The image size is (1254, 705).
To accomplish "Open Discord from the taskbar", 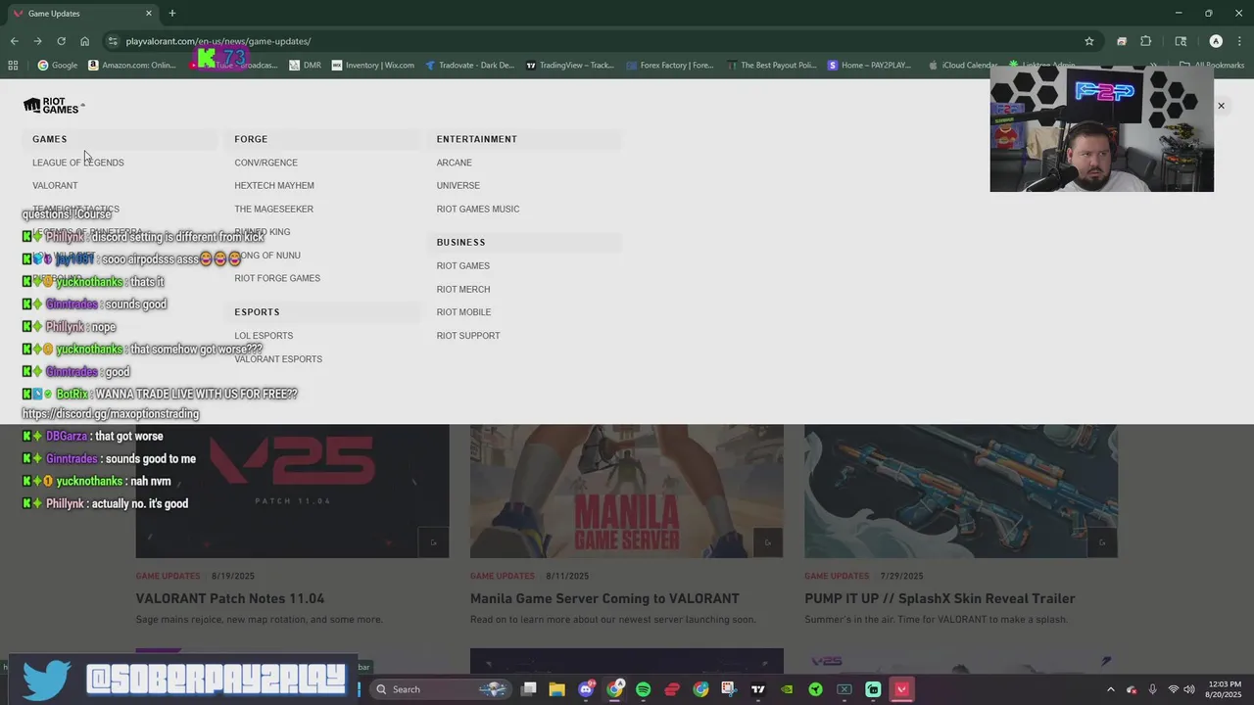I will pyautogui.click(x=586, y=689).
